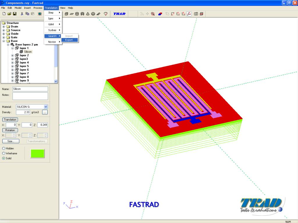Collapse the Base folder node

click(3, 41)
